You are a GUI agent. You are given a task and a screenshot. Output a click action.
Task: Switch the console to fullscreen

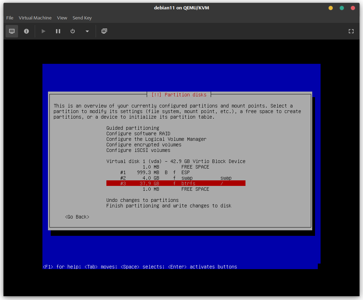click(x=351, y=31)
